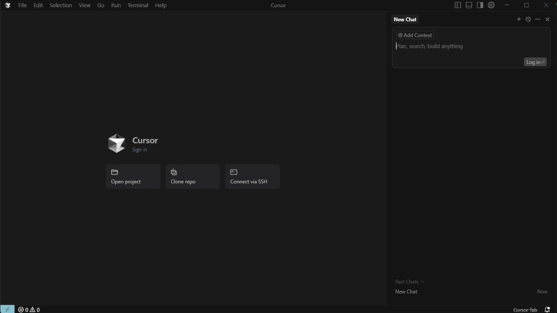Open notifications bell icon

[547, 310]
